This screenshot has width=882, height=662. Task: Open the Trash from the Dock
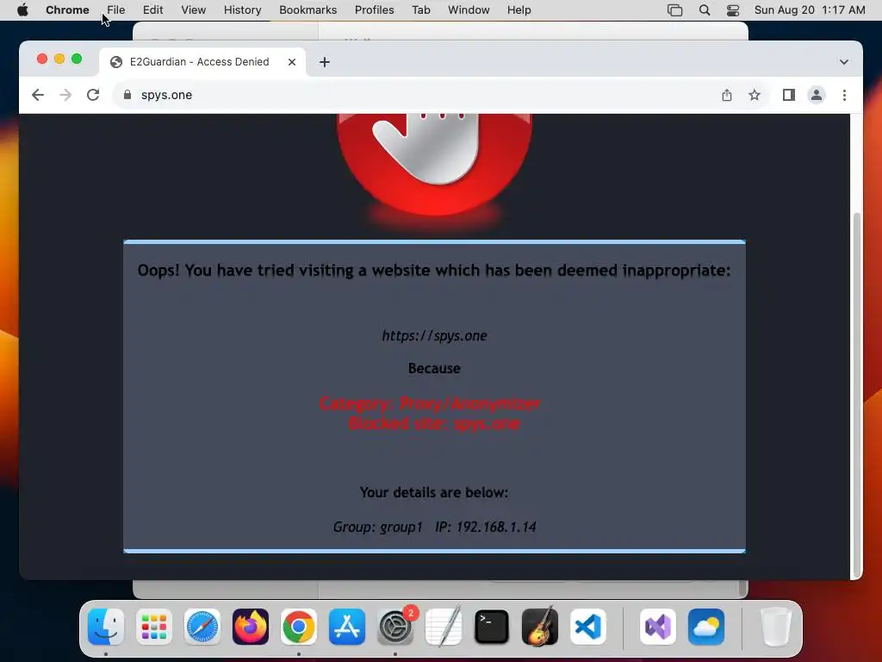[x=776, y=627]
